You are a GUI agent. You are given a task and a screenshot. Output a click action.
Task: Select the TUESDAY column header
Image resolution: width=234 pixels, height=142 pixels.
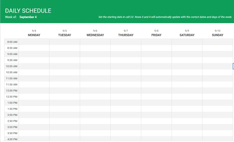(65, 35)
